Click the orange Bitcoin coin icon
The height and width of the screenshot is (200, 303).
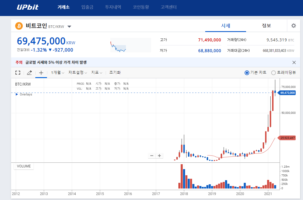coord(19,26)
